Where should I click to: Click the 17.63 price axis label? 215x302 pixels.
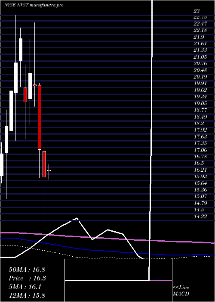200,137
